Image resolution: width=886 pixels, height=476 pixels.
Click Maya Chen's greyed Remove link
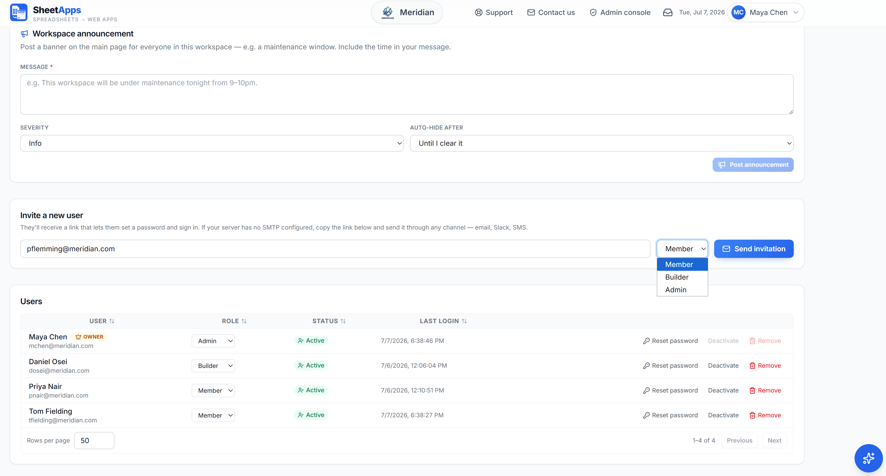765,341
